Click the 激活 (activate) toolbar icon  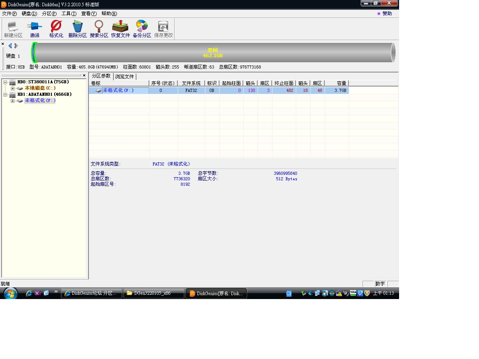pos(35,29)
